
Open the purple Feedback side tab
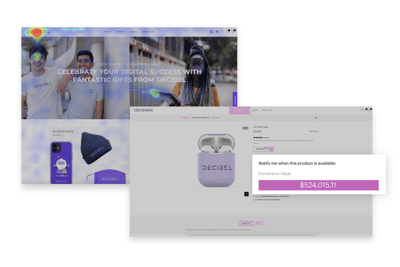(x=235, y=99)
